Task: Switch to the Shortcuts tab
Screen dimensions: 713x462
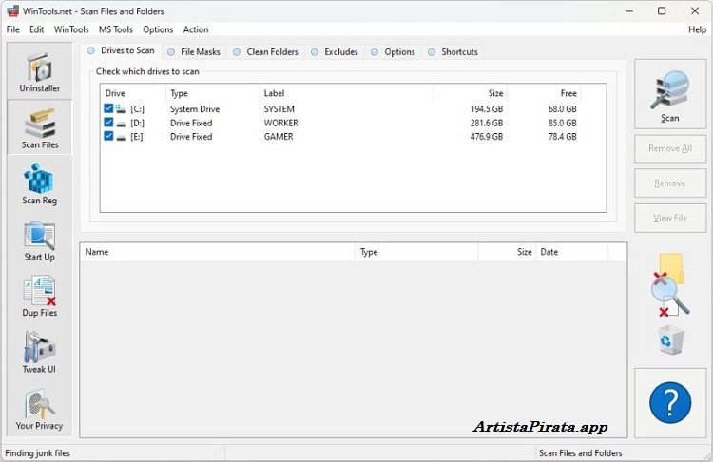Action: click(453, 52)
